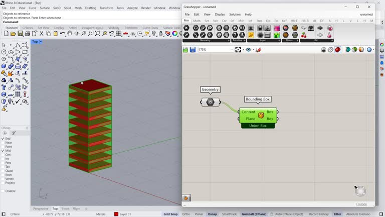Click the Save file icon in Rhino toolbar
This screenshot has height=217, width=385.
click(21, 34)
